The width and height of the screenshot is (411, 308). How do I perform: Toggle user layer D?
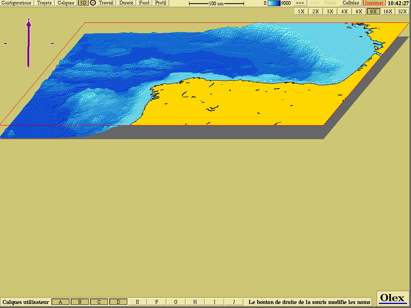coord(118,302)
